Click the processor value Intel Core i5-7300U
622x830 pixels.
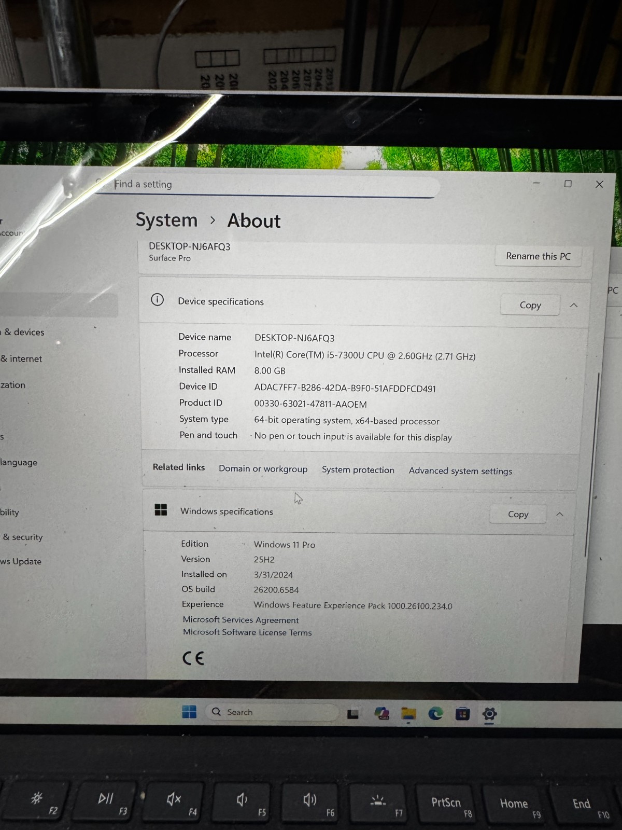(364, 355)
